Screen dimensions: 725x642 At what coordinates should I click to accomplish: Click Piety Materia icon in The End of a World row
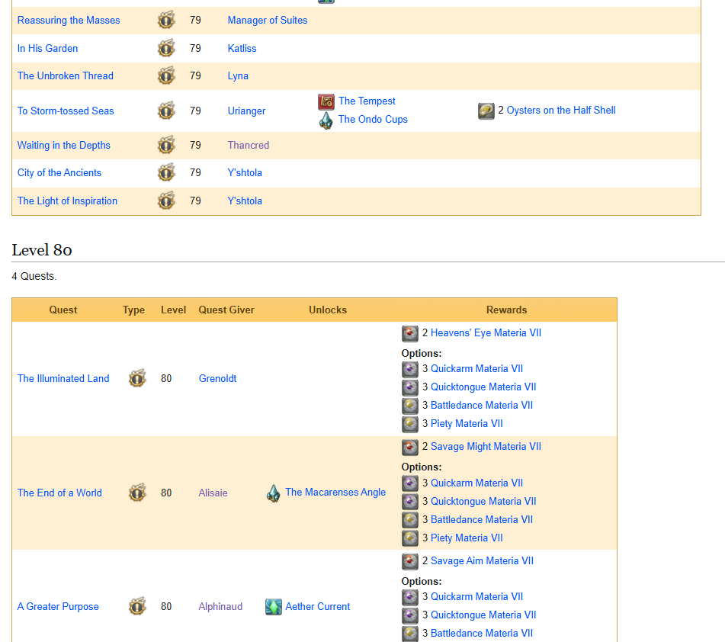pos(410,538)
